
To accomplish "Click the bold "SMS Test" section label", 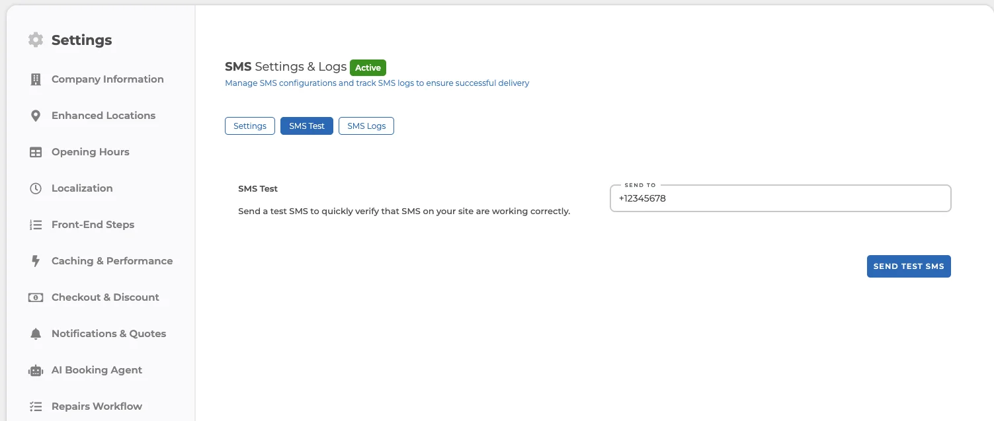I will pyautogui.click(x=258, y=189).
